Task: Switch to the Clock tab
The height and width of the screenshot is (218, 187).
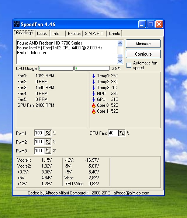Action: [x=42, y=34]
